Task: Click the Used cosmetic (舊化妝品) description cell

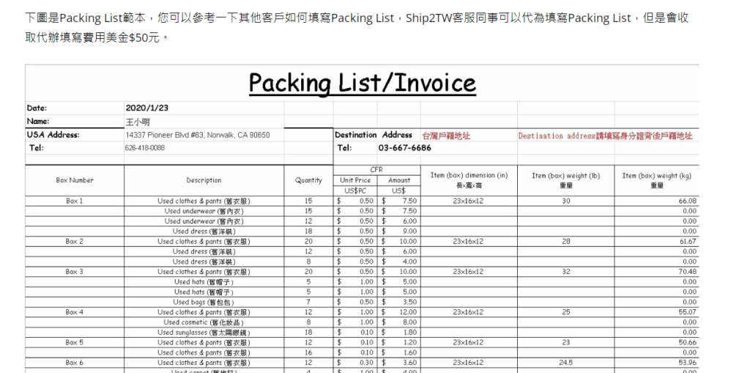Action: 204,322
